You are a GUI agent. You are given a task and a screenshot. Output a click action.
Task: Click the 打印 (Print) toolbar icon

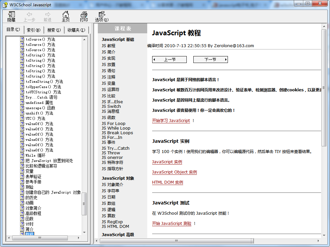coord(84,16)
